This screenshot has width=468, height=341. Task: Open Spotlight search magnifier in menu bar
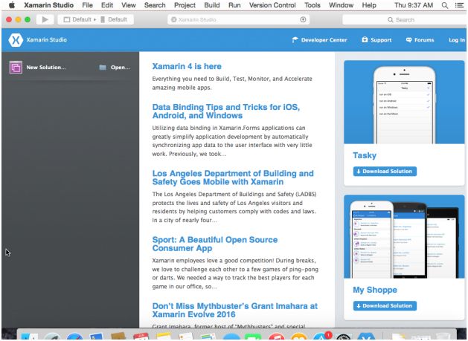pos(445,5)
